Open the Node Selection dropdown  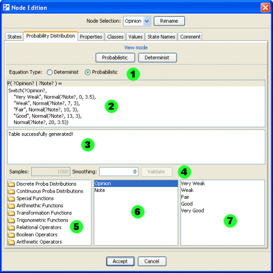pos(147,21)
